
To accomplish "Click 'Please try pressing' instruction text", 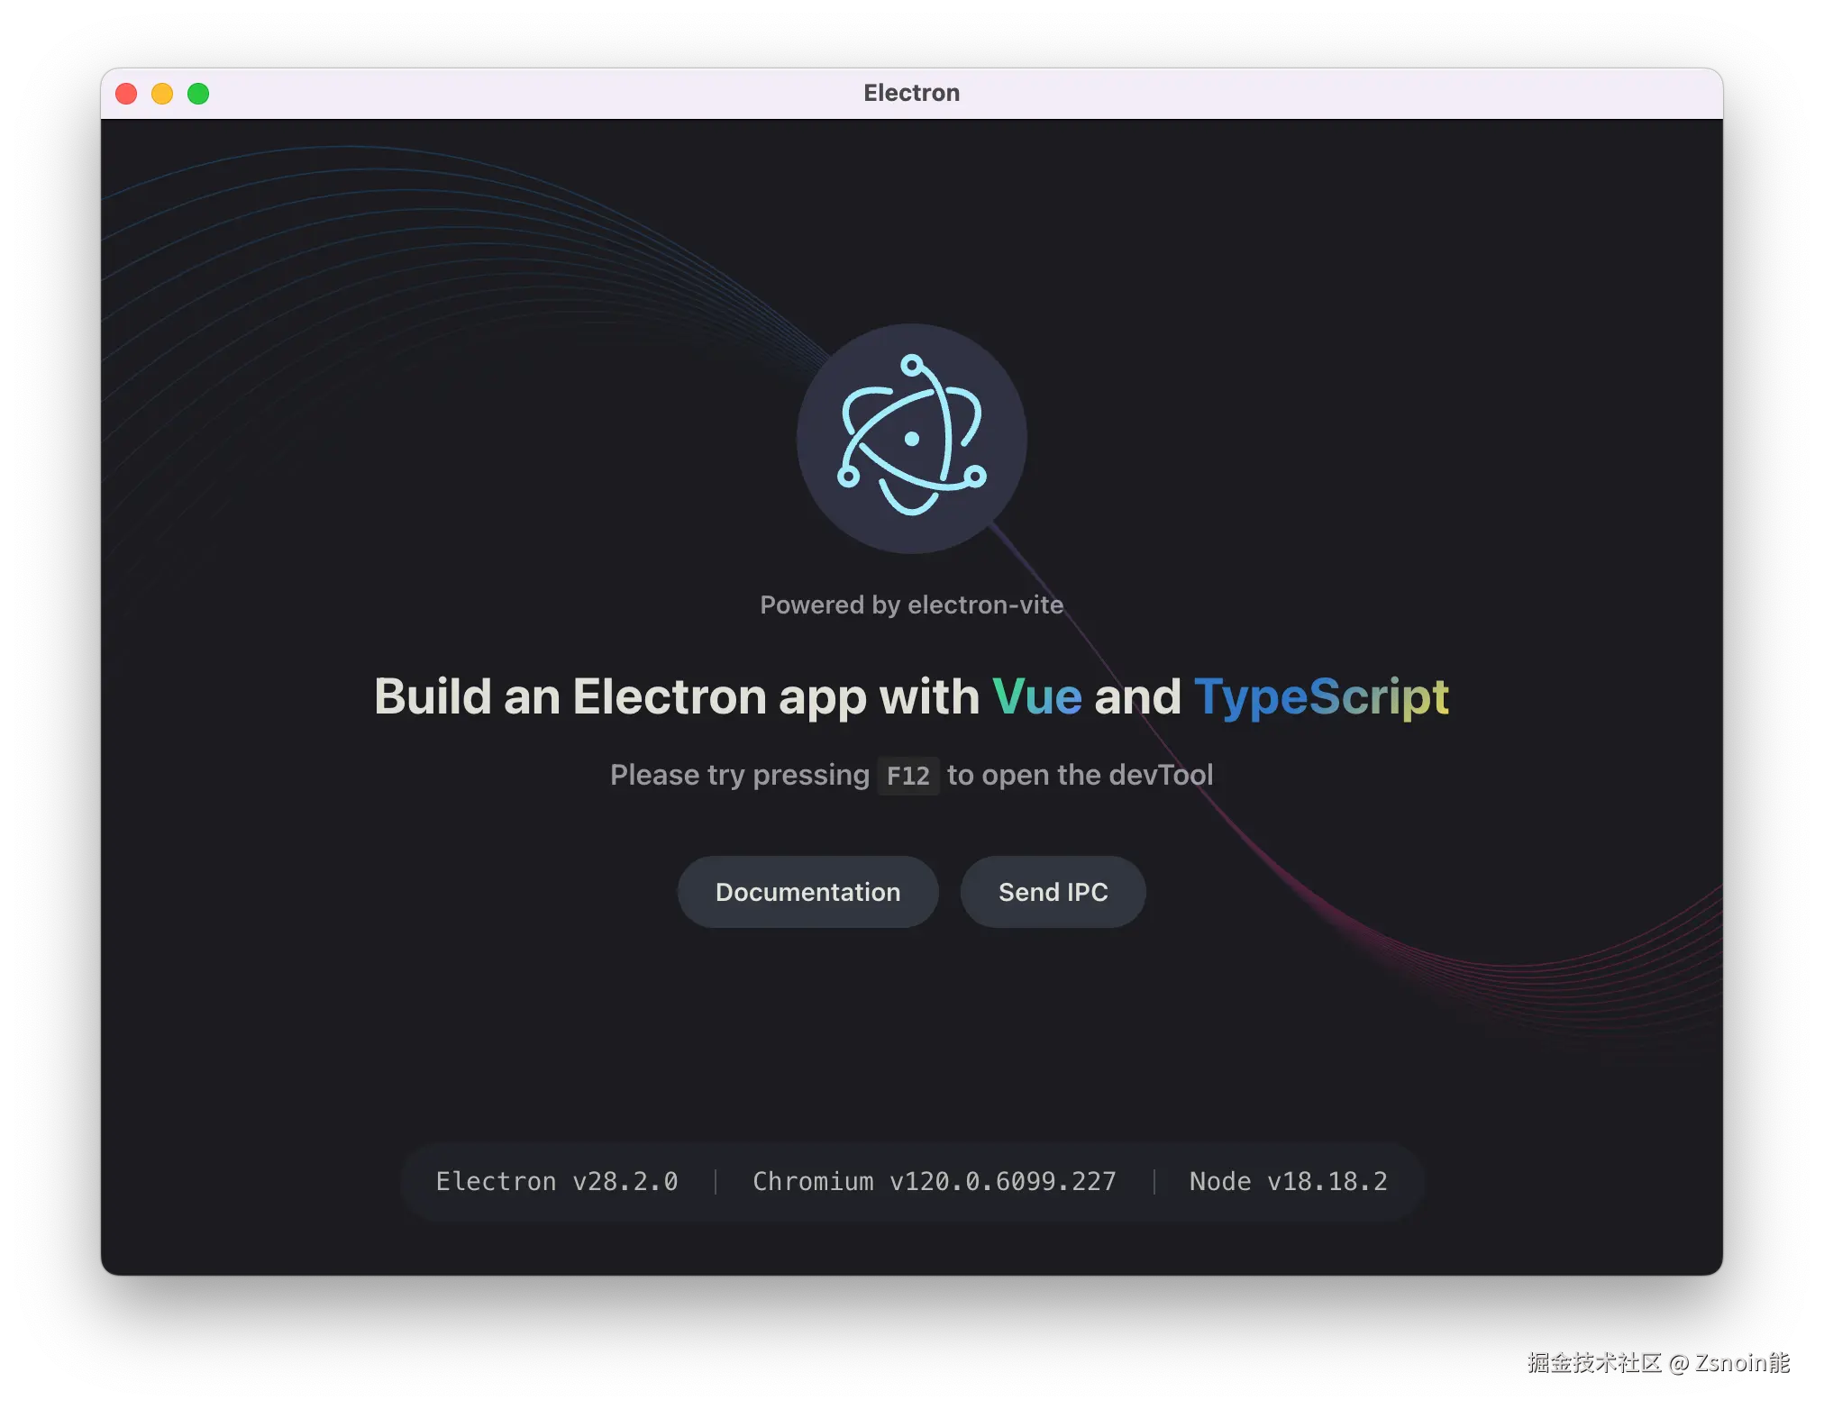I will pos(739,775).
